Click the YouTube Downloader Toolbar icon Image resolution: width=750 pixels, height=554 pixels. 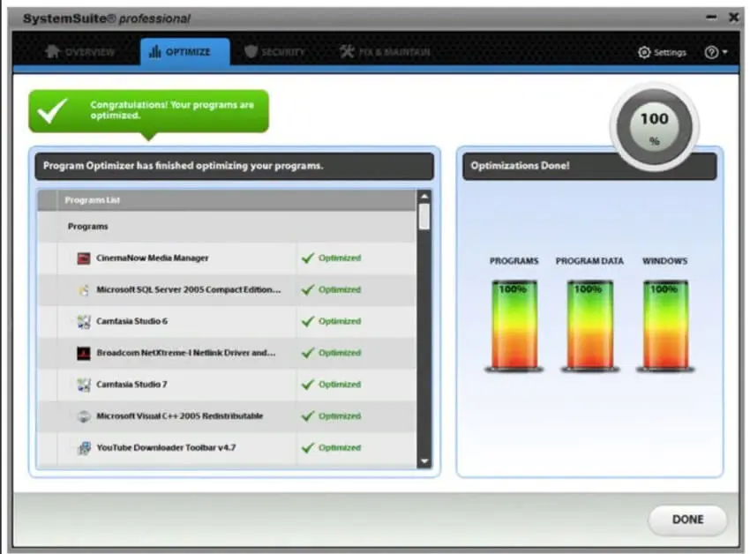pos(84,448)
